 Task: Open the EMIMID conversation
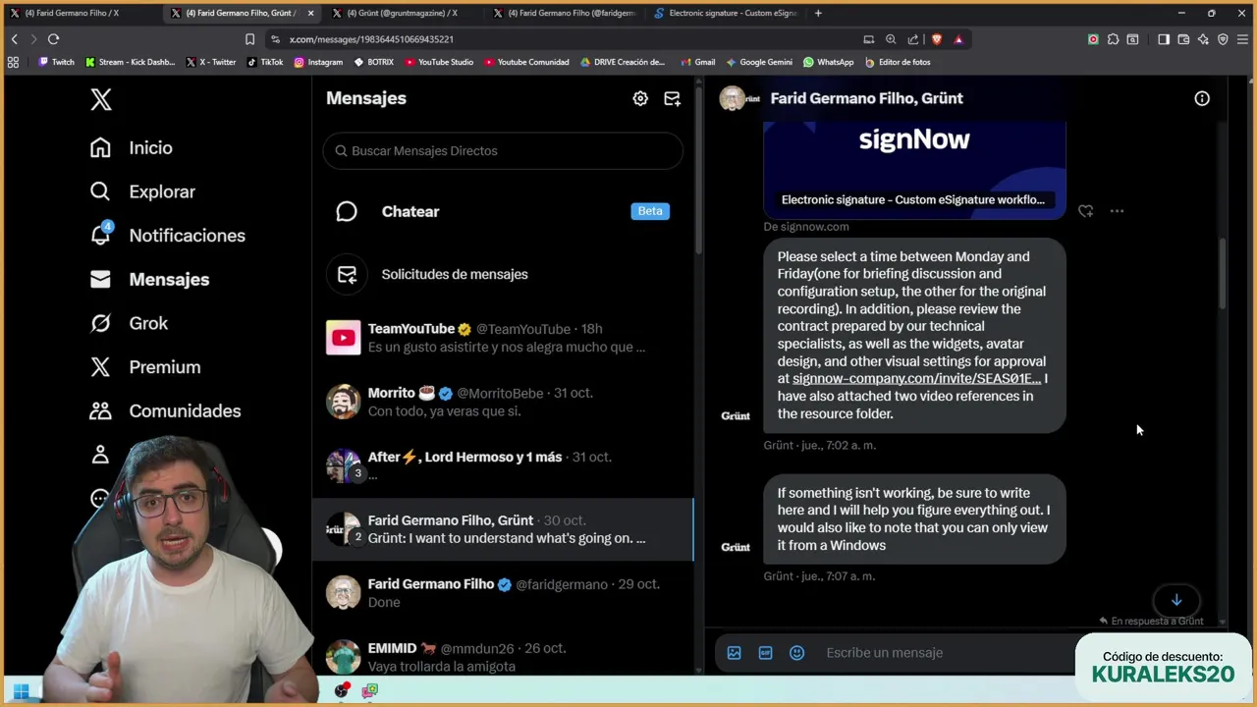[502, 657]
